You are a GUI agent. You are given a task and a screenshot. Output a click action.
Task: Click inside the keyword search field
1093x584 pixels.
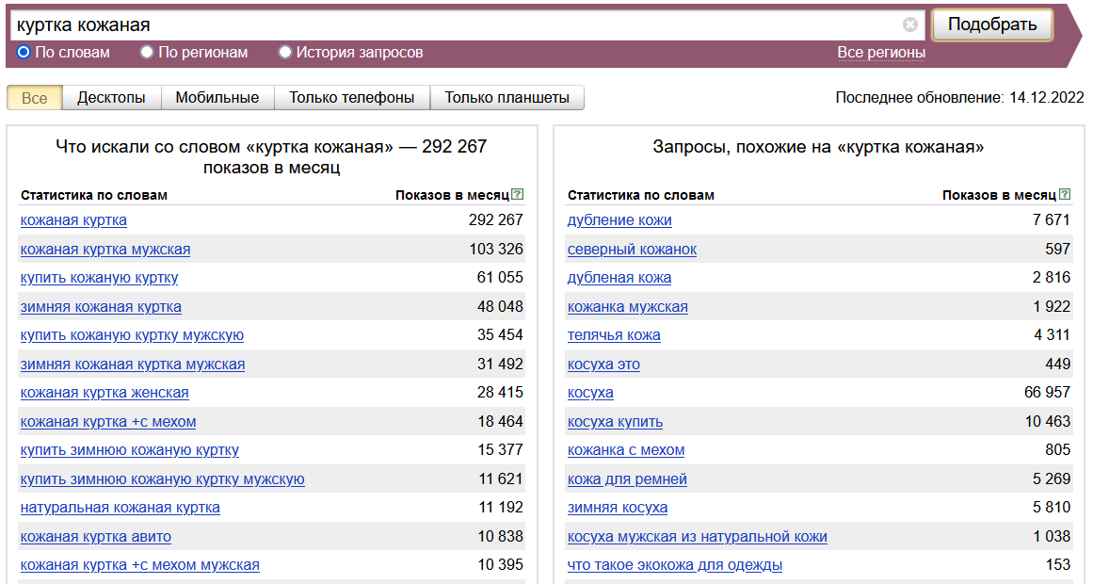[x=377, y=23]
